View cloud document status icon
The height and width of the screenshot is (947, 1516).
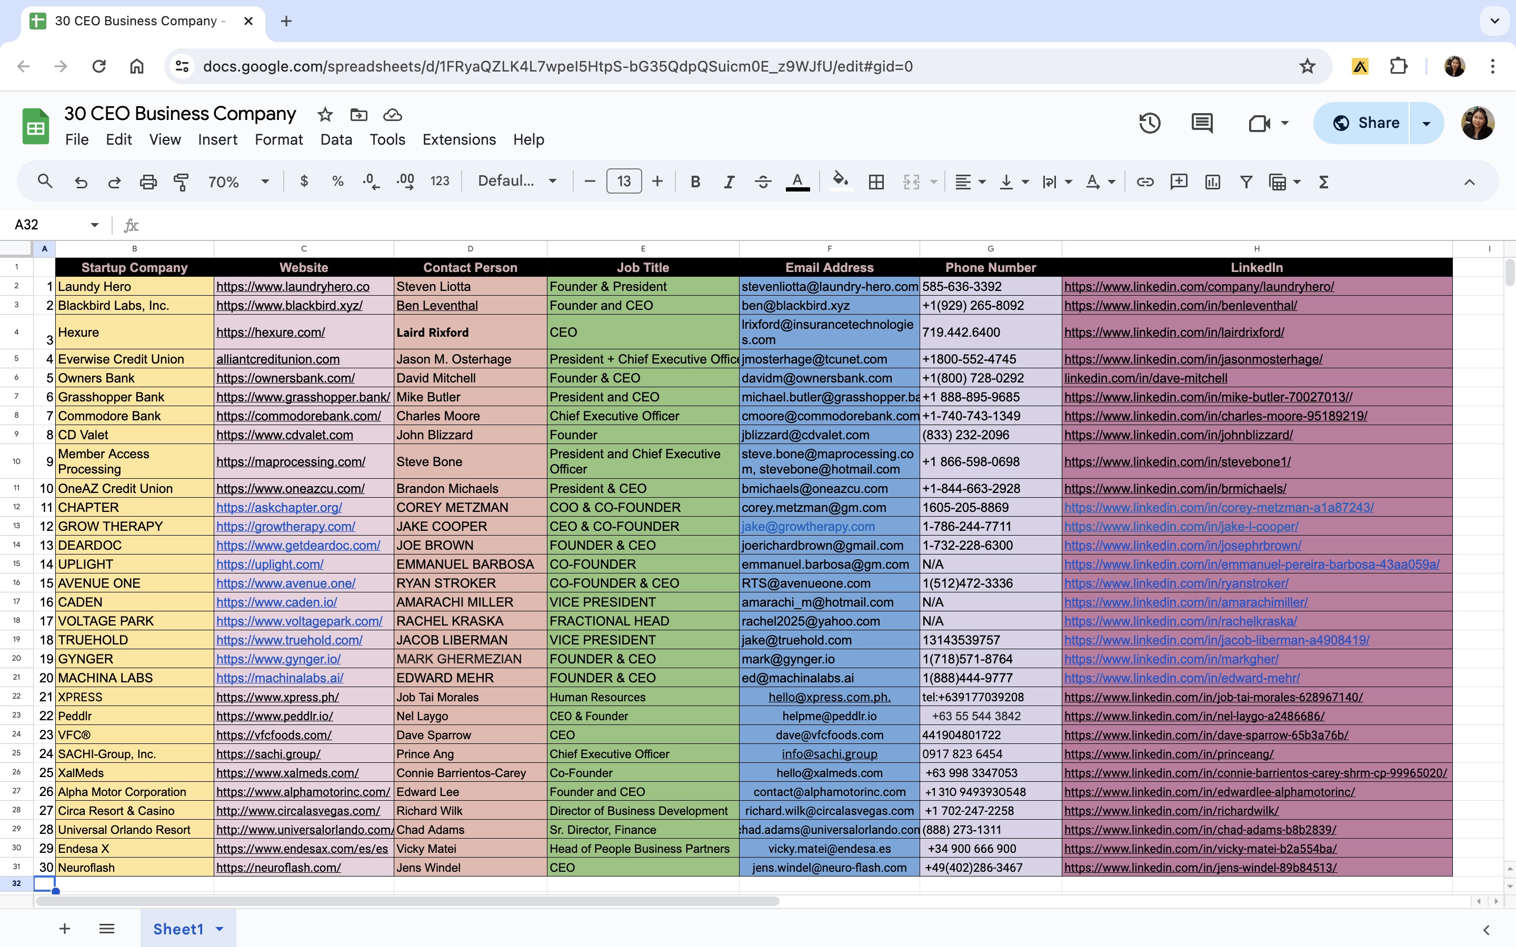tap(392, 114)
